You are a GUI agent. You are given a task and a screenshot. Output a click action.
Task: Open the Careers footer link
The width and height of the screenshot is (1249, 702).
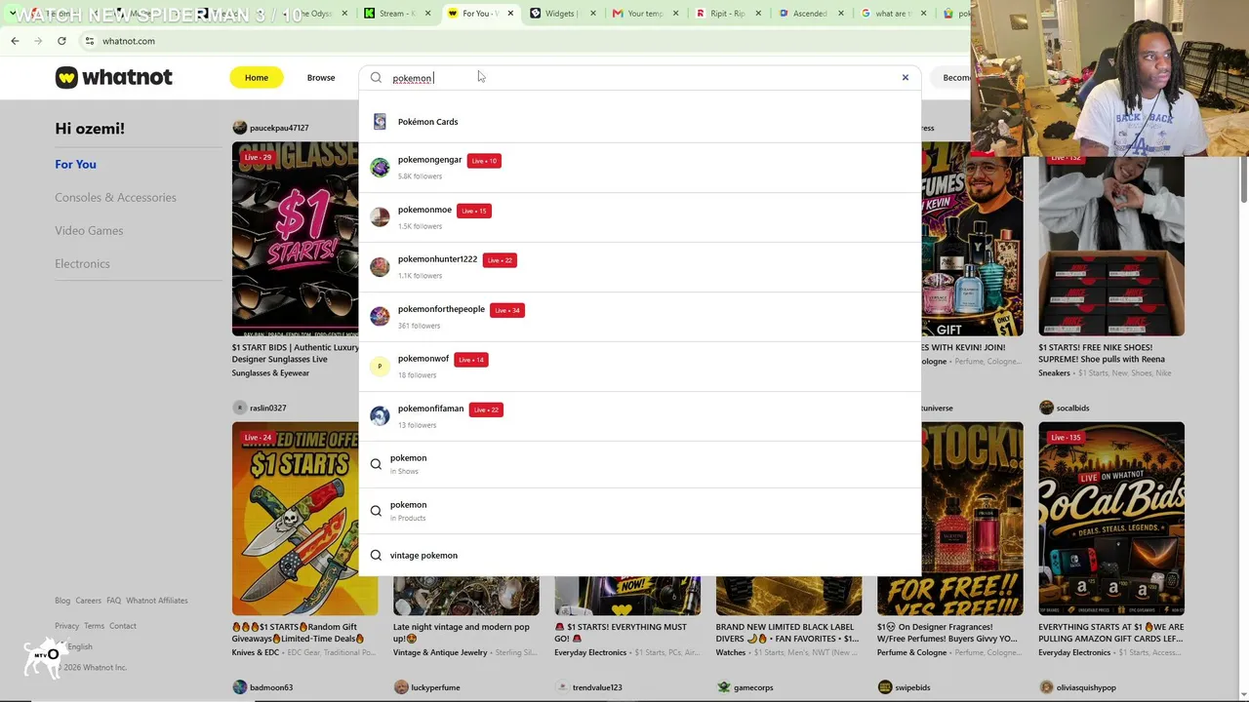[x=88, y=601]
